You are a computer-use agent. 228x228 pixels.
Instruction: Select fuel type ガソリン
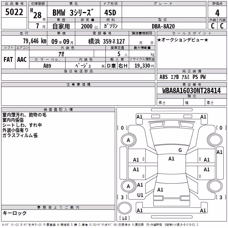click(111, 26)
